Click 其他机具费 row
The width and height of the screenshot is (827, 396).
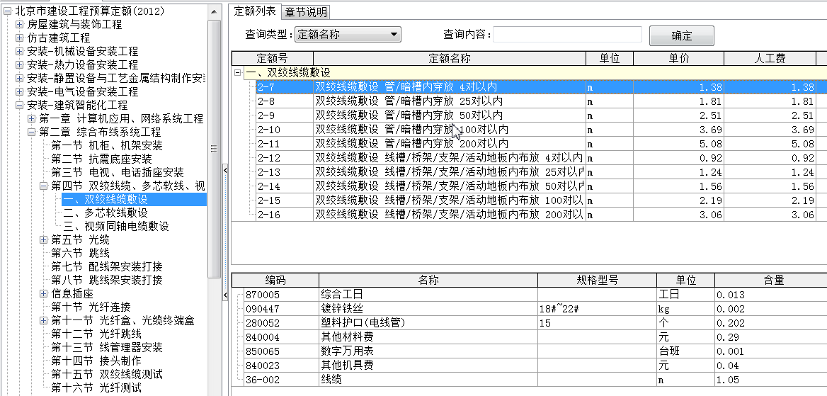(535, 366)
